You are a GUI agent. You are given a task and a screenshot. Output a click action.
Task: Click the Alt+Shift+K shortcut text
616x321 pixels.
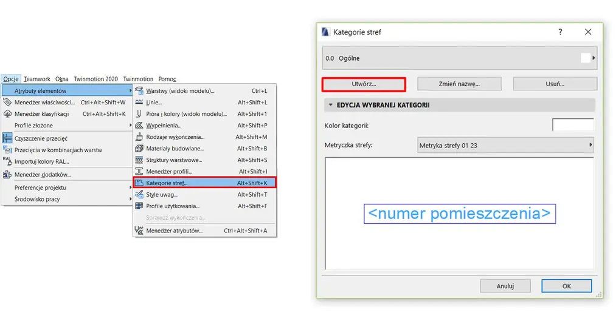click(x=252, y=183)
